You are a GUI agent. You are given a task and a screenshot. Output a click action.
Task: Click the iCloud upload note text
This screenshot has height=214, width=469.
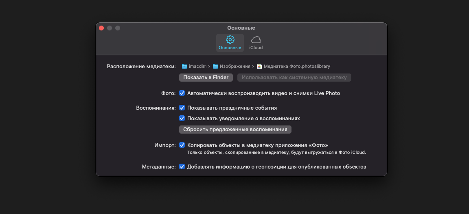click(277, 153)
